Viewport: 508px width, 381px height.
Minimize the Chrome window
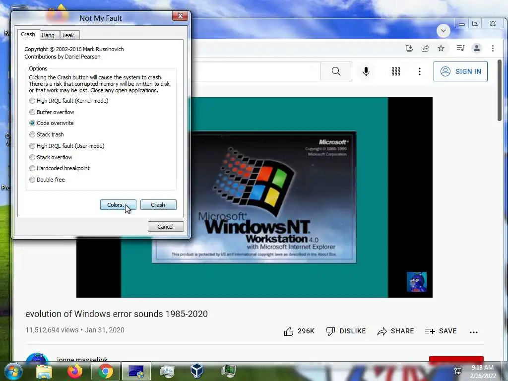pyautogui.click(x=462, y=24)
